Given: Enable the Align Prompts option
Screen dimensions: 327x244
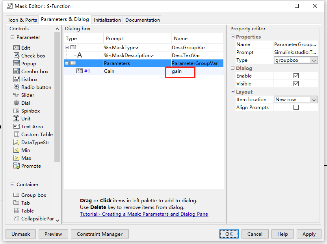Looking at the screenshot, I should click(x=295, y=107).
